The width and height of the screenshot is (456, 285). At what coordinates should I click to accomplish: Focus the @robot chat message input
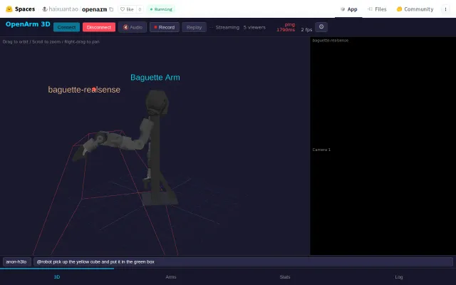(x=243, y=261)
